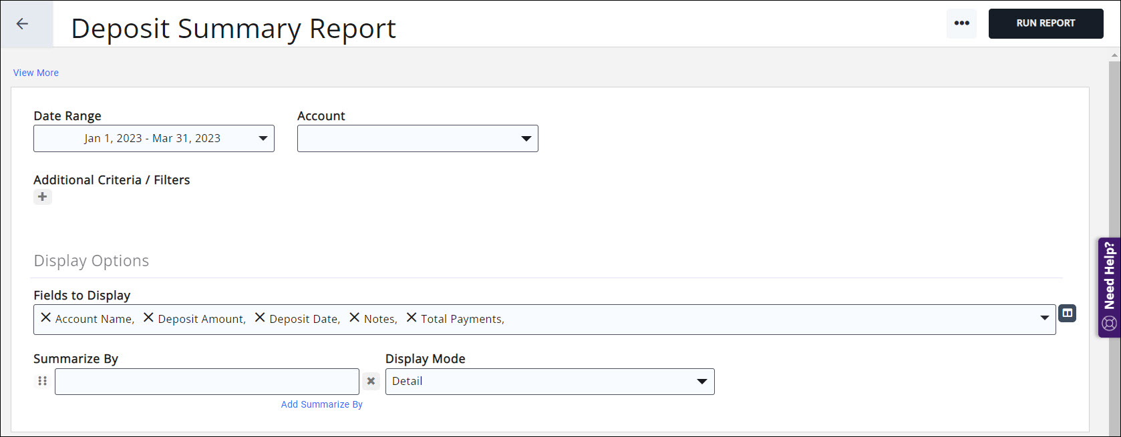Open the Account dropdown
Image resolution: width=1121 pixels, height=437 pixels.
(526, 139)
